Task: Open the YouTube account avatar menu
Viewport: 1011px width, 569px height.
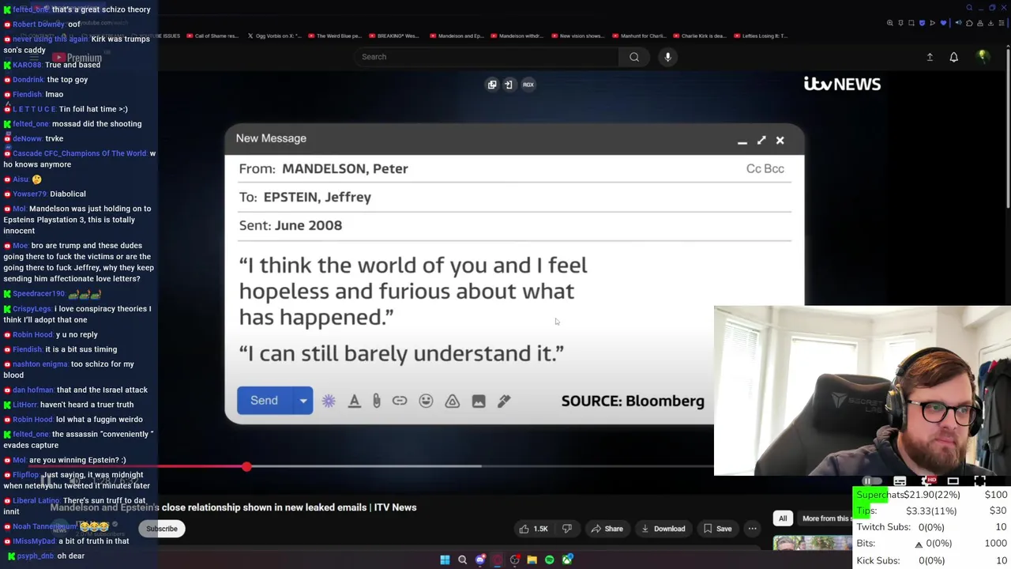Action: [x=983, y=56]
